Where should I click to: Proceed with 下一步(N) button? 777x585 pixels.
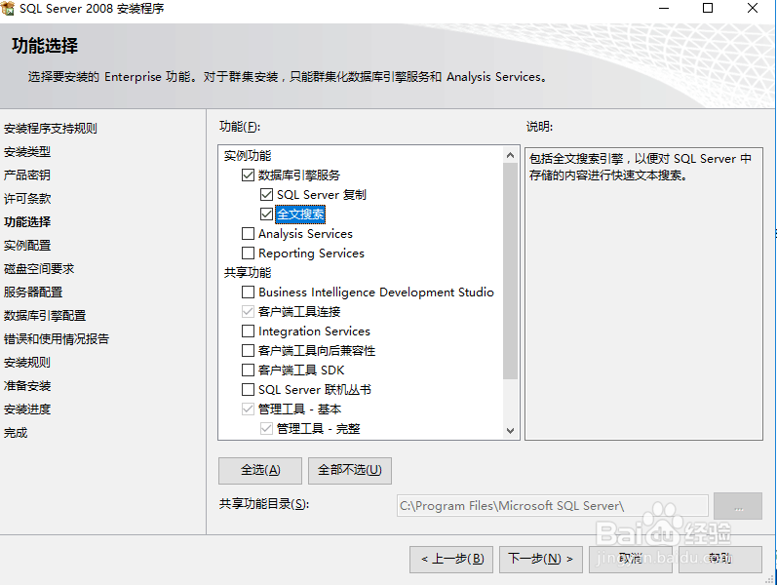[541, 560]
